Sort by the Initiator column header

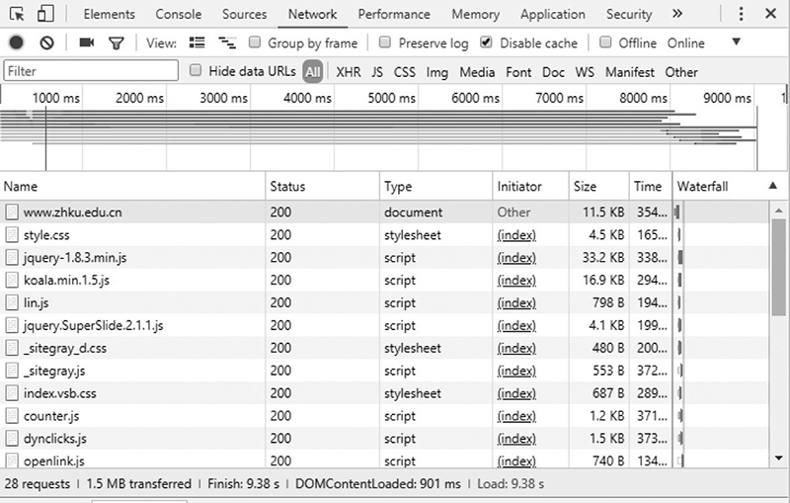click(x=530, y=186)
